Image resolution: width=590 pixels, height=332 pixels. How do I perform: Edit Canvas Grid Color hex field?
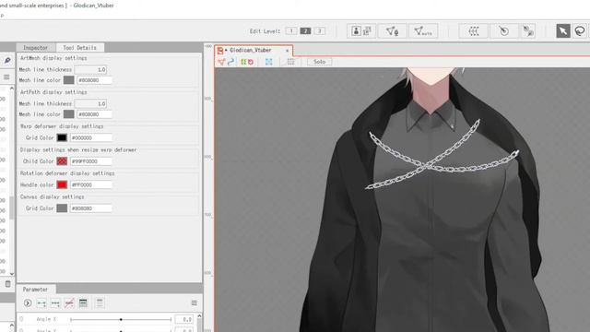coord(90,208)
